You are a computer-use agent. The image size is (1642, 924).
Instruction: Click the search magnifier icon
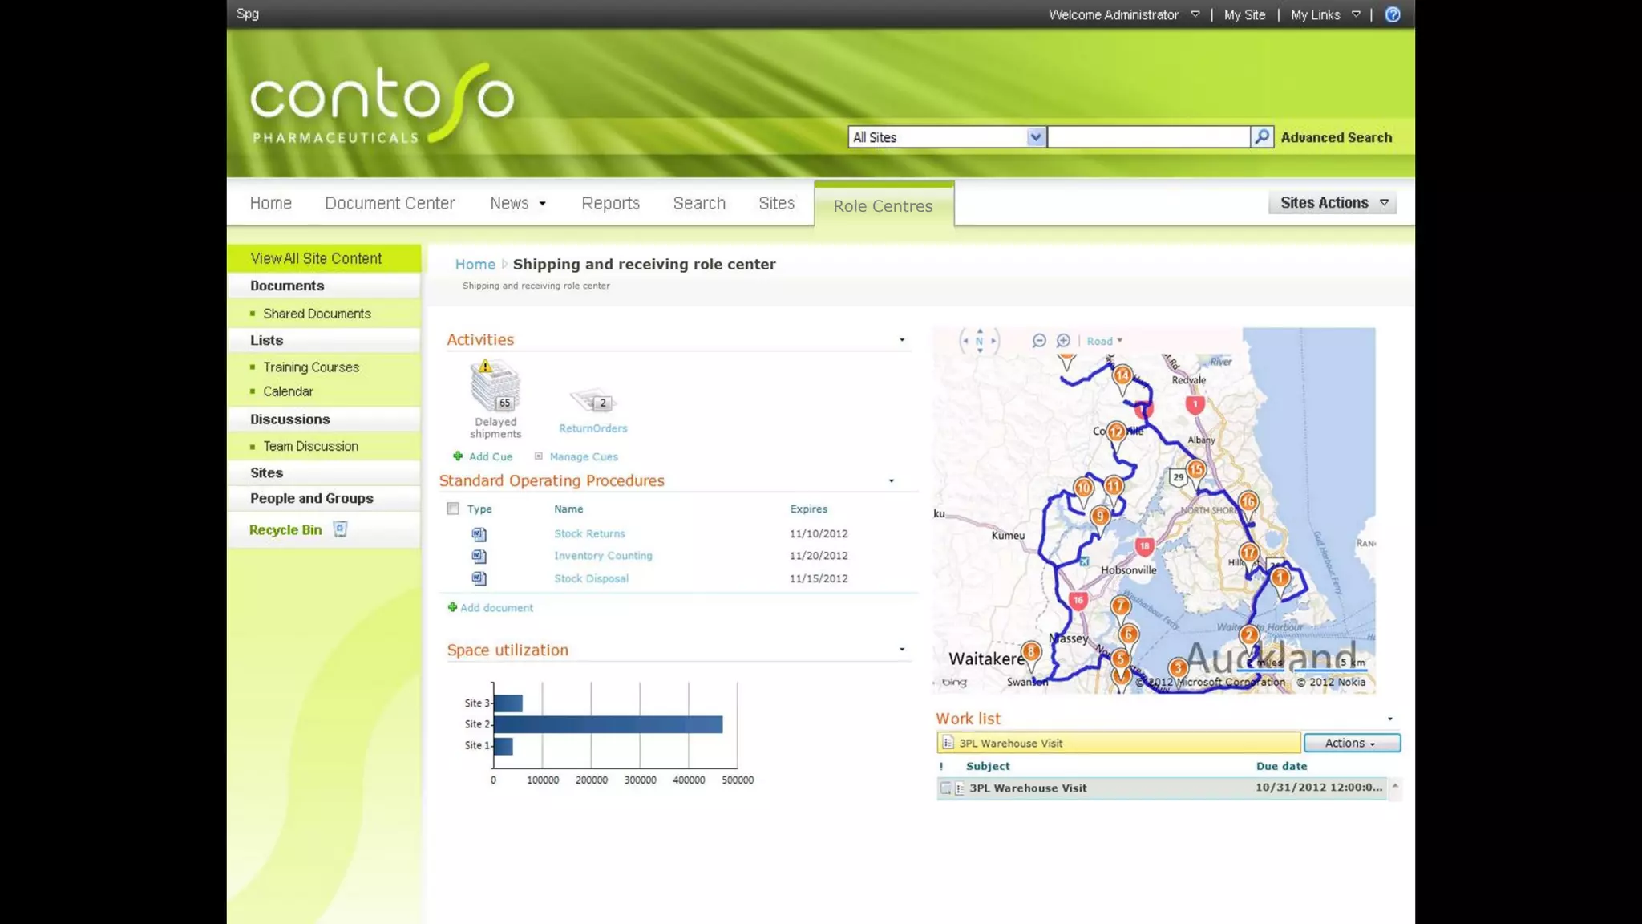click(x=1261, y=137)
